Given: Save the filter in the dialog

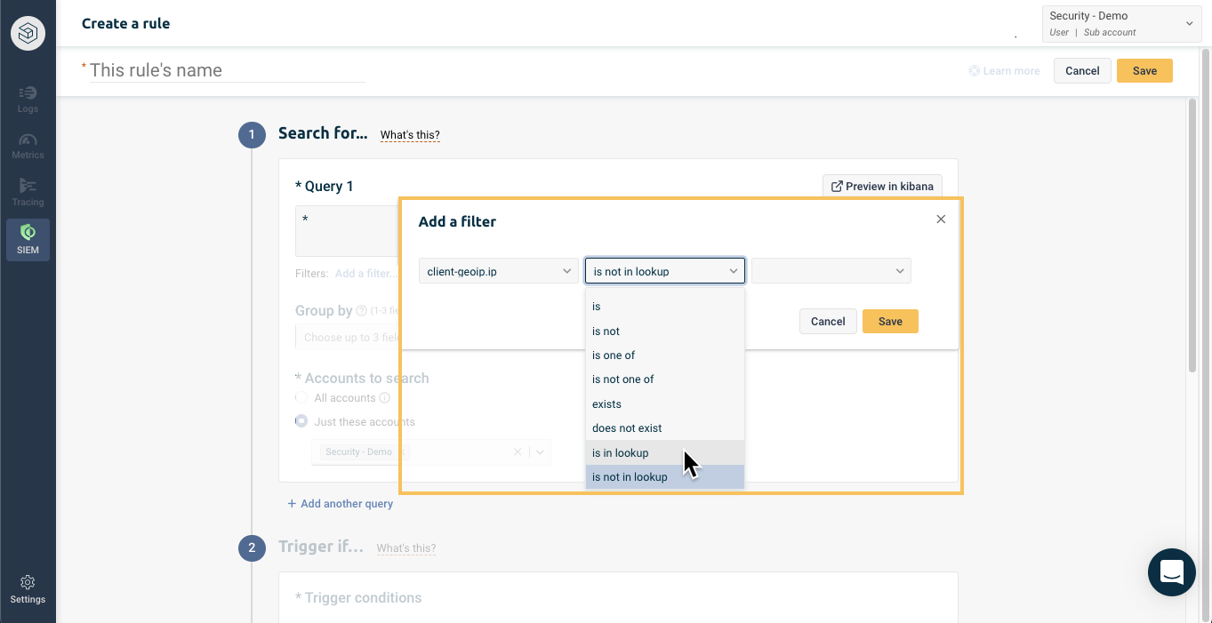Looking at the screenshot, I should (x=889, y=321).
